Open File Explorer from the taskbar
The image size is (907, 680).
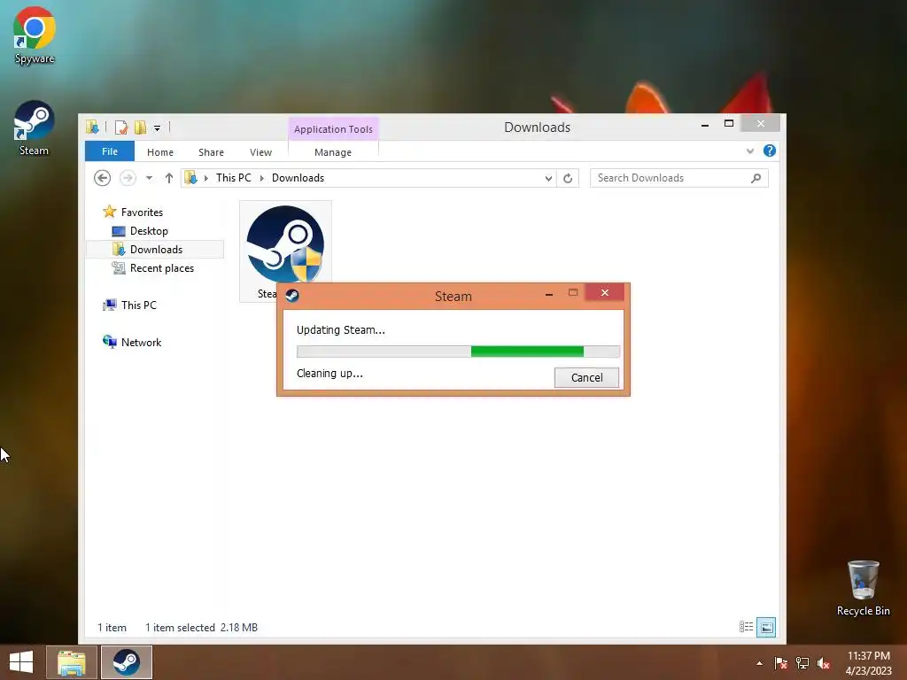[71, 662]
